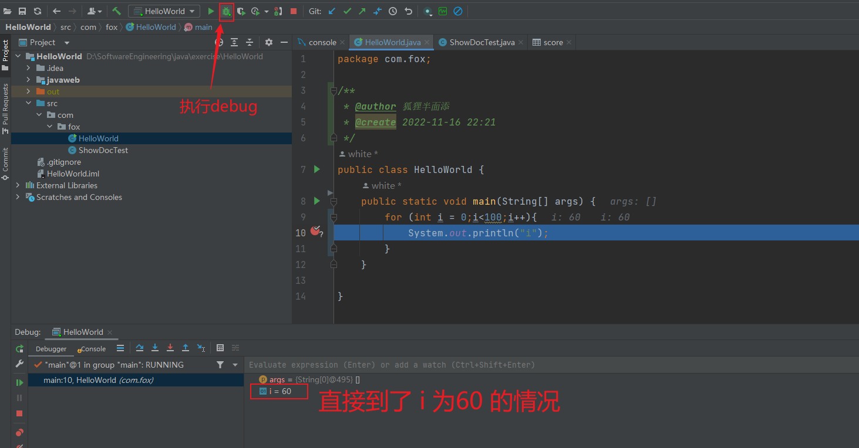This screenshot has height=448, width=859.
Task: Stop debugging via red square in Debug sidebar
Action: (19, 413)
